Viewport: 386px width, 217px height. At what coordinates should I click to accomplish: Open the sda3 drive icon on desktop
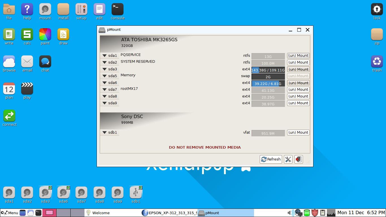45,195
